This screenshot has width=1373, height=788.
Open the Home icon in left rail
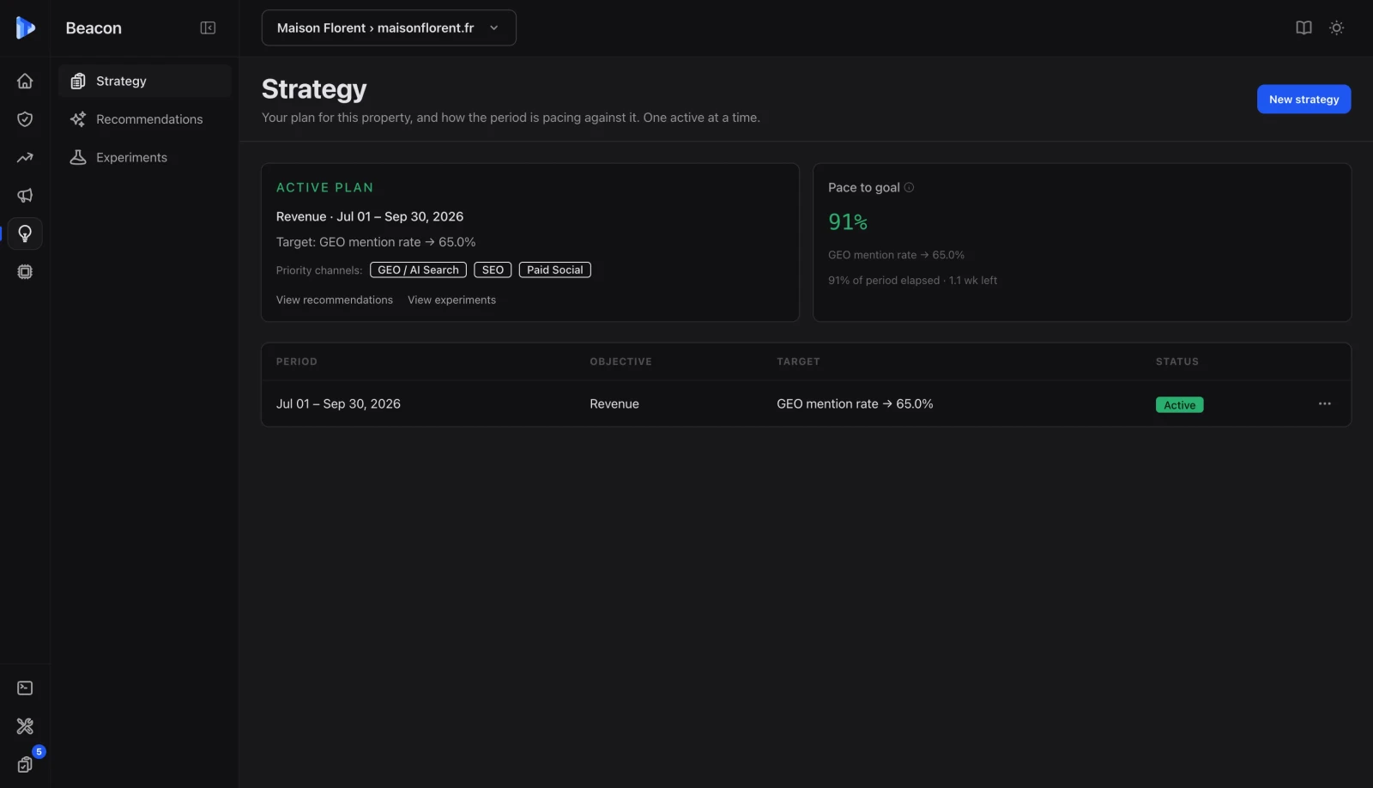point(25,81)
